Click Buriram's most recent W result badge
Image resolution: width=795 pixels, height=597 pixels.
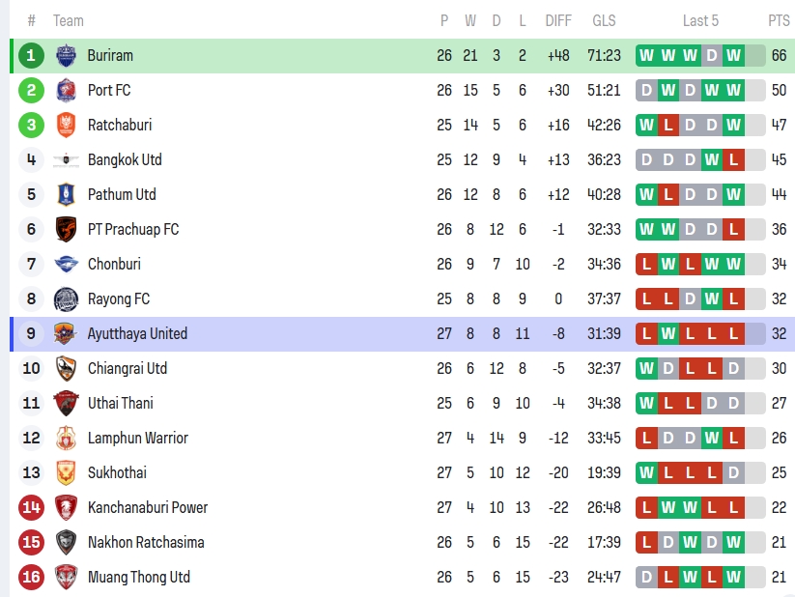tap(734, 55)
